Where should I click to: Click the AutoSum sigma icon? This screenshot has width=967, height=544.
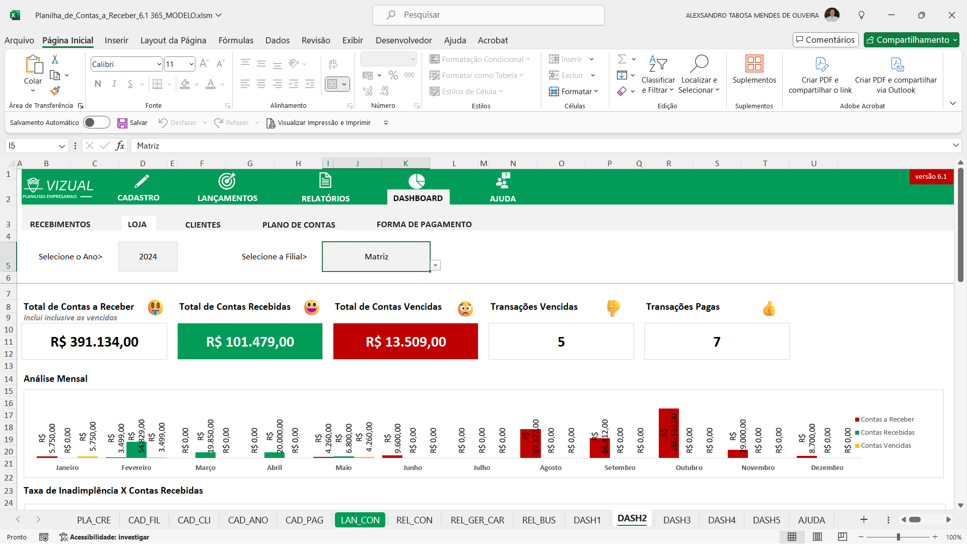click(x=622, y=59)
